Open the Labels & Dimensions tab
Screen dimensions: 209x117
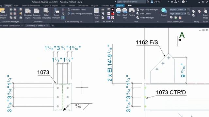[x=31, y=6]
